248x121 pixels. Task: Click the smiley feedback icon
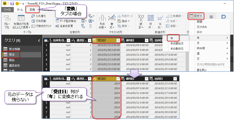[x=17, y=3]
